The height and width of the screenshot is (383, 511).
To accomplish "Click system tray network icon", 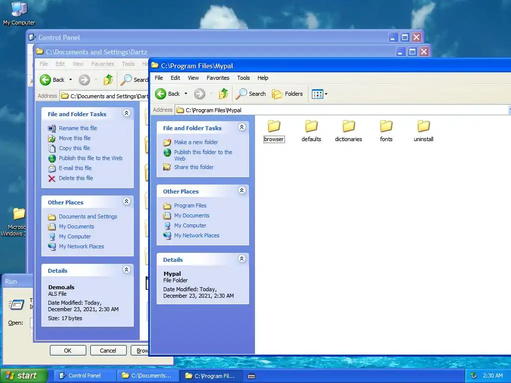I will point(474,376).
